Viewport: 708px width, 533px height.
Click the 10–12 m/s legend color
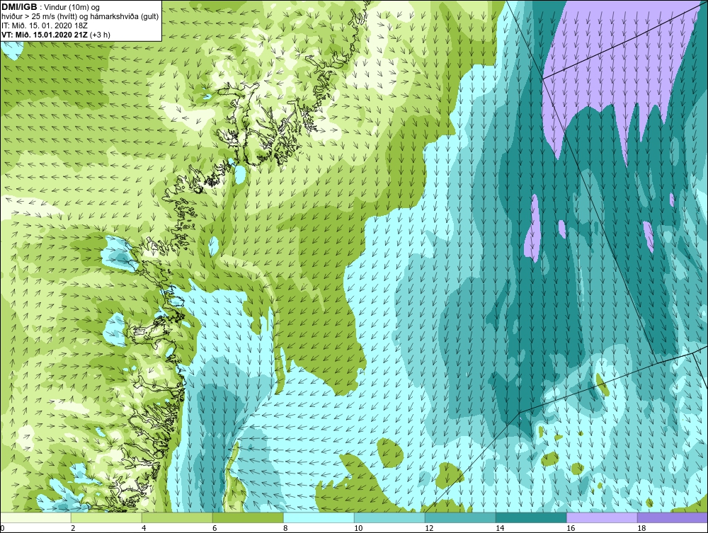tap(389, 517)
